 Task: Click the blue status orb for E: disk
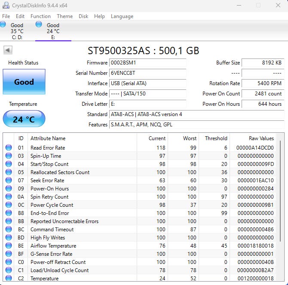pos(39,24)
